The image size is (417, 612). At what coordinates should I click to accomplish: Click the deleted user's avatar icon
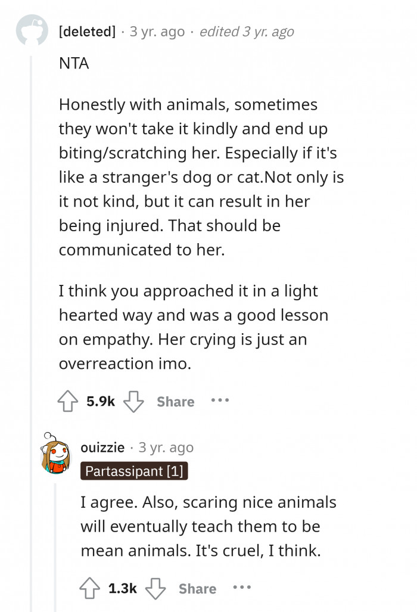pos(33,30)
